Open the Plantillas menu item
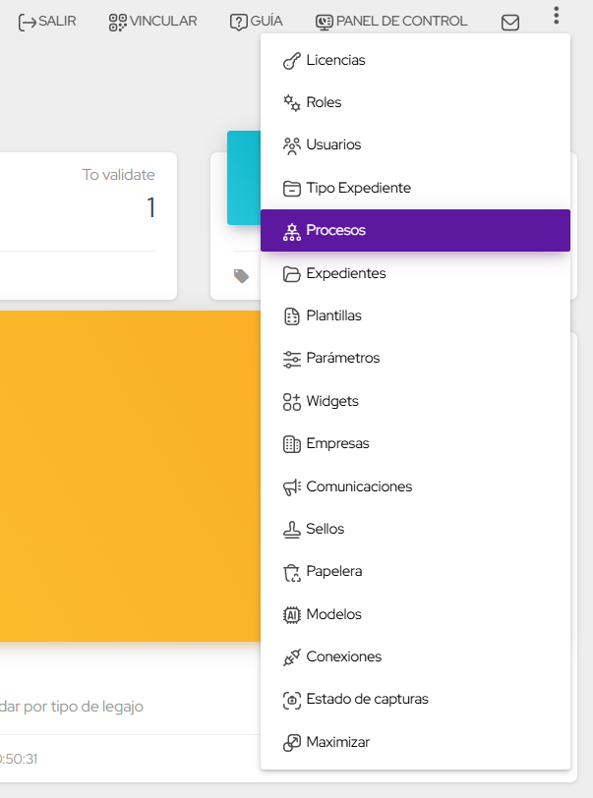 coord(333,316)
